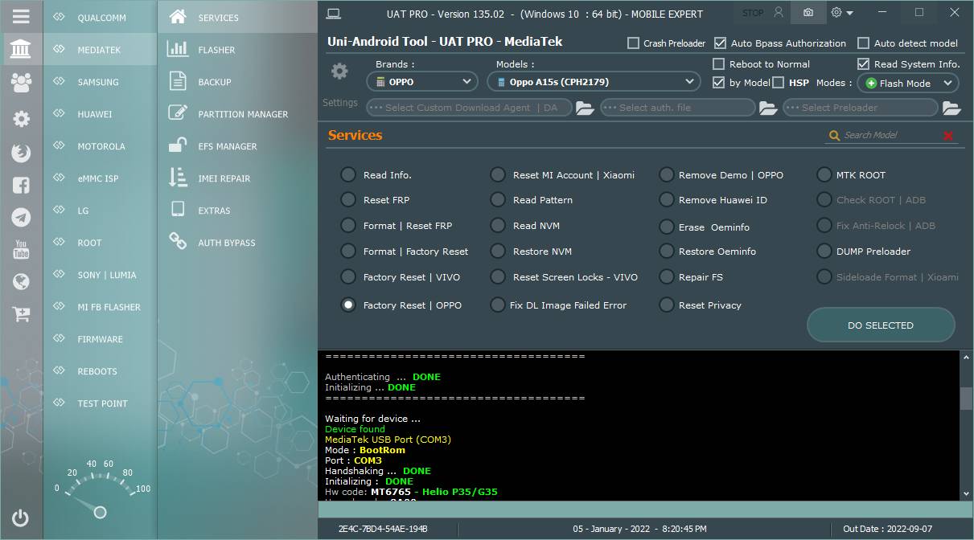The height and width of the screenshot is (540, 974).
Task: Toggle Auto Bpass Authorization checkbox
Action: (720, 43)
